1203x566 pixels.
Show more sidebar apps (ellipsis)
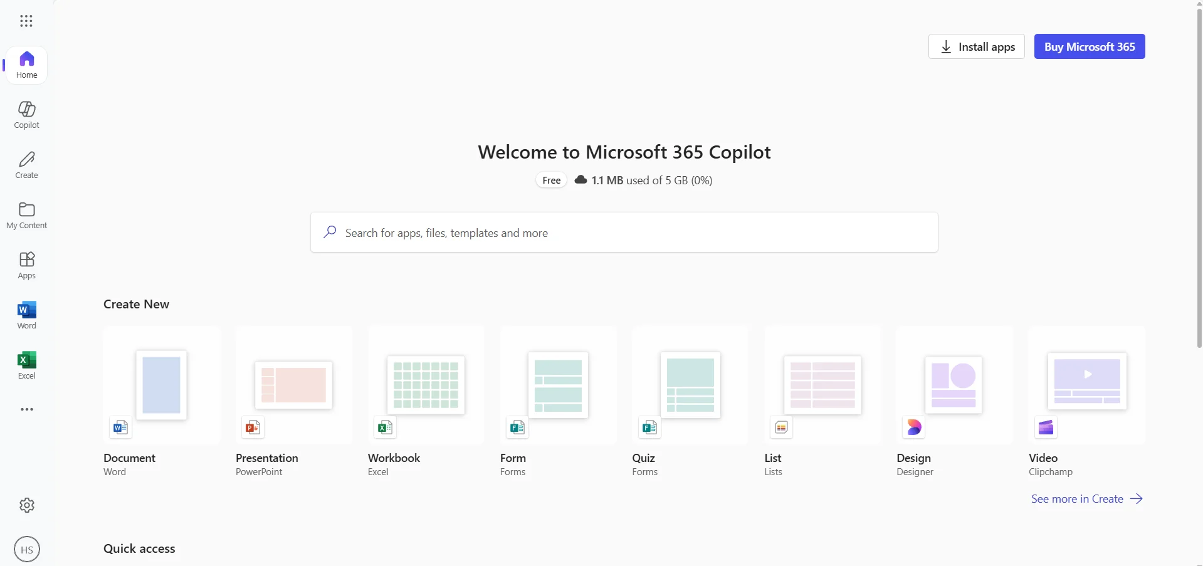click(x=26, y=409)
